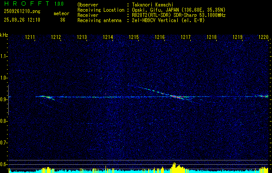This screenshot has height=173, width=272.
Task: Click the 1211 time axis label
Action: (x=30, y=37)
